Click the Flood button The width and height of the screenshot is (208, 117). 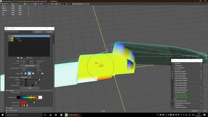[30, 88]
